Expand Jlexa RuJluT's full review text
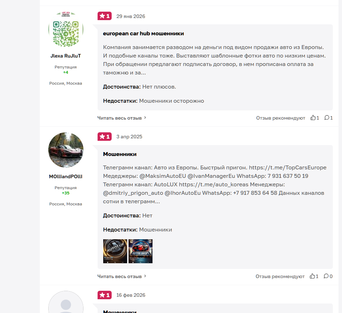The width and height of the screenshot is (342, 313). [120, 118]
